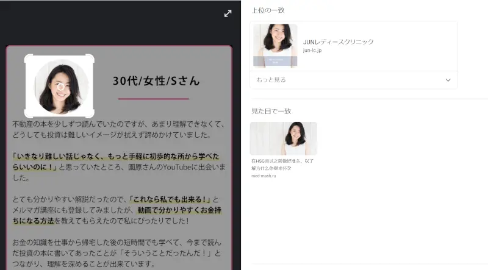Viewport: 488px width, 270px height.
Task: Visit the med-mash.ru source link
Action: tap(264, 176)
